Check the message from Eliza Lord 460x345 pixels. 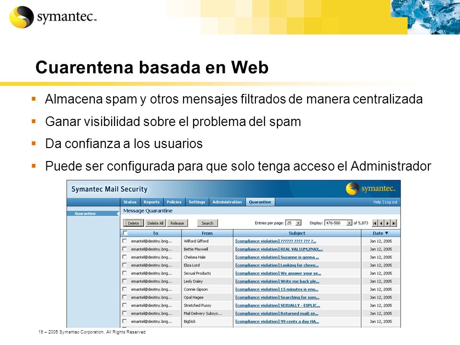125,265
